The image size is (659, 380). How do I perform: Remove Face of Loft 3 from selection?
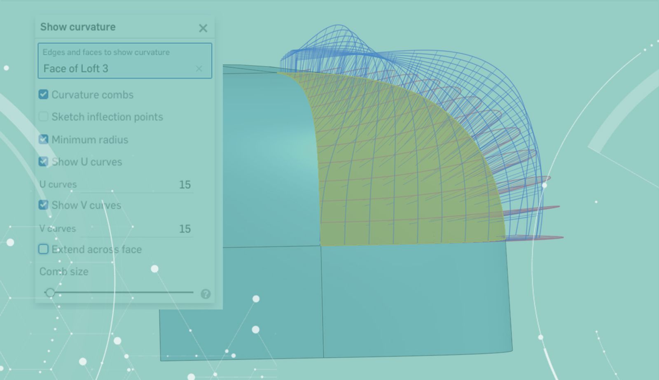[x=199, y=69]
